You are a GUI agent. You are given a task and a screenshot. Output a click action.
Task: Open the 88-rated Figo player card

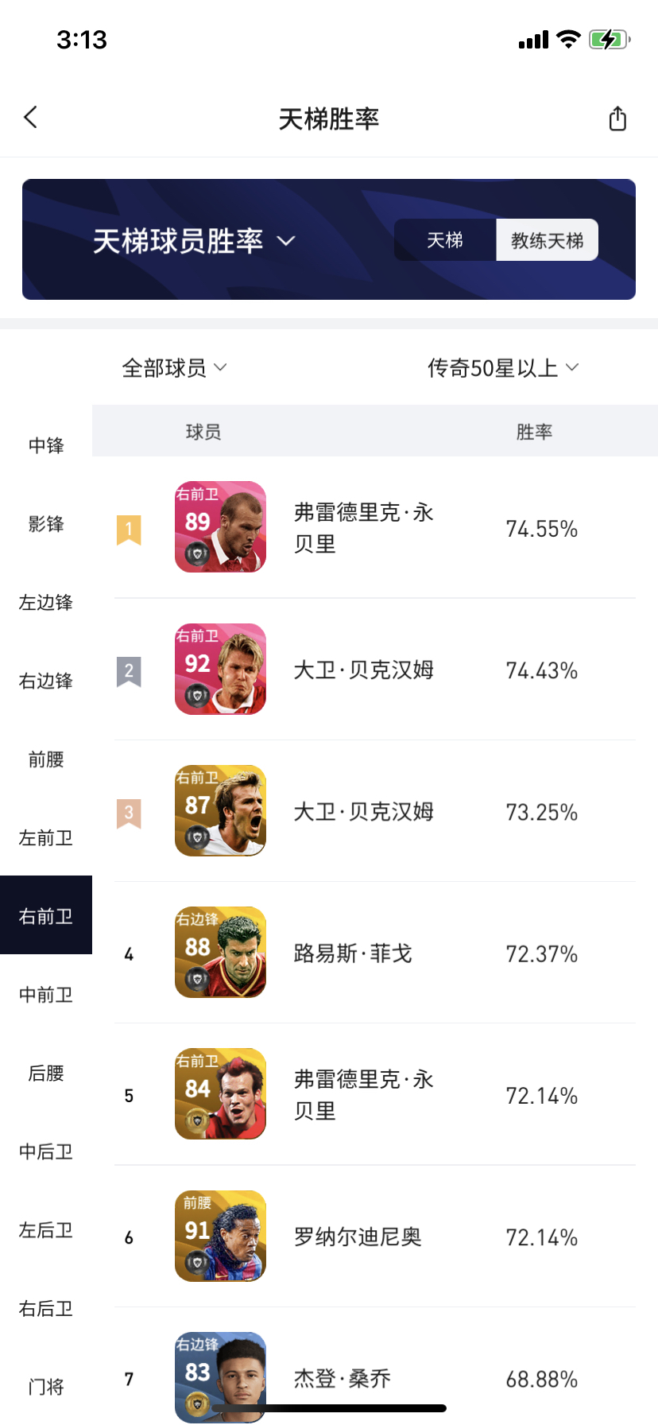(x=220, y=952)
